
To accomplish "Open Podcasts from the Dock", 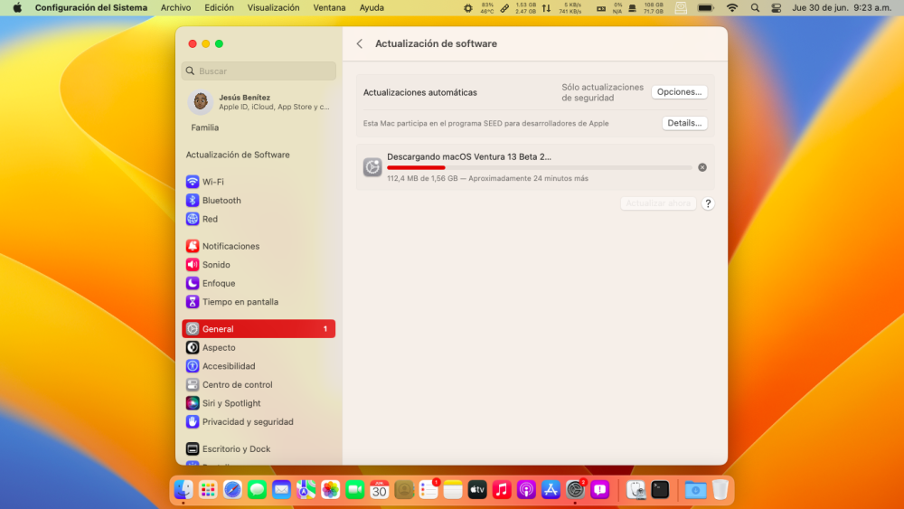I will [526, 490].
